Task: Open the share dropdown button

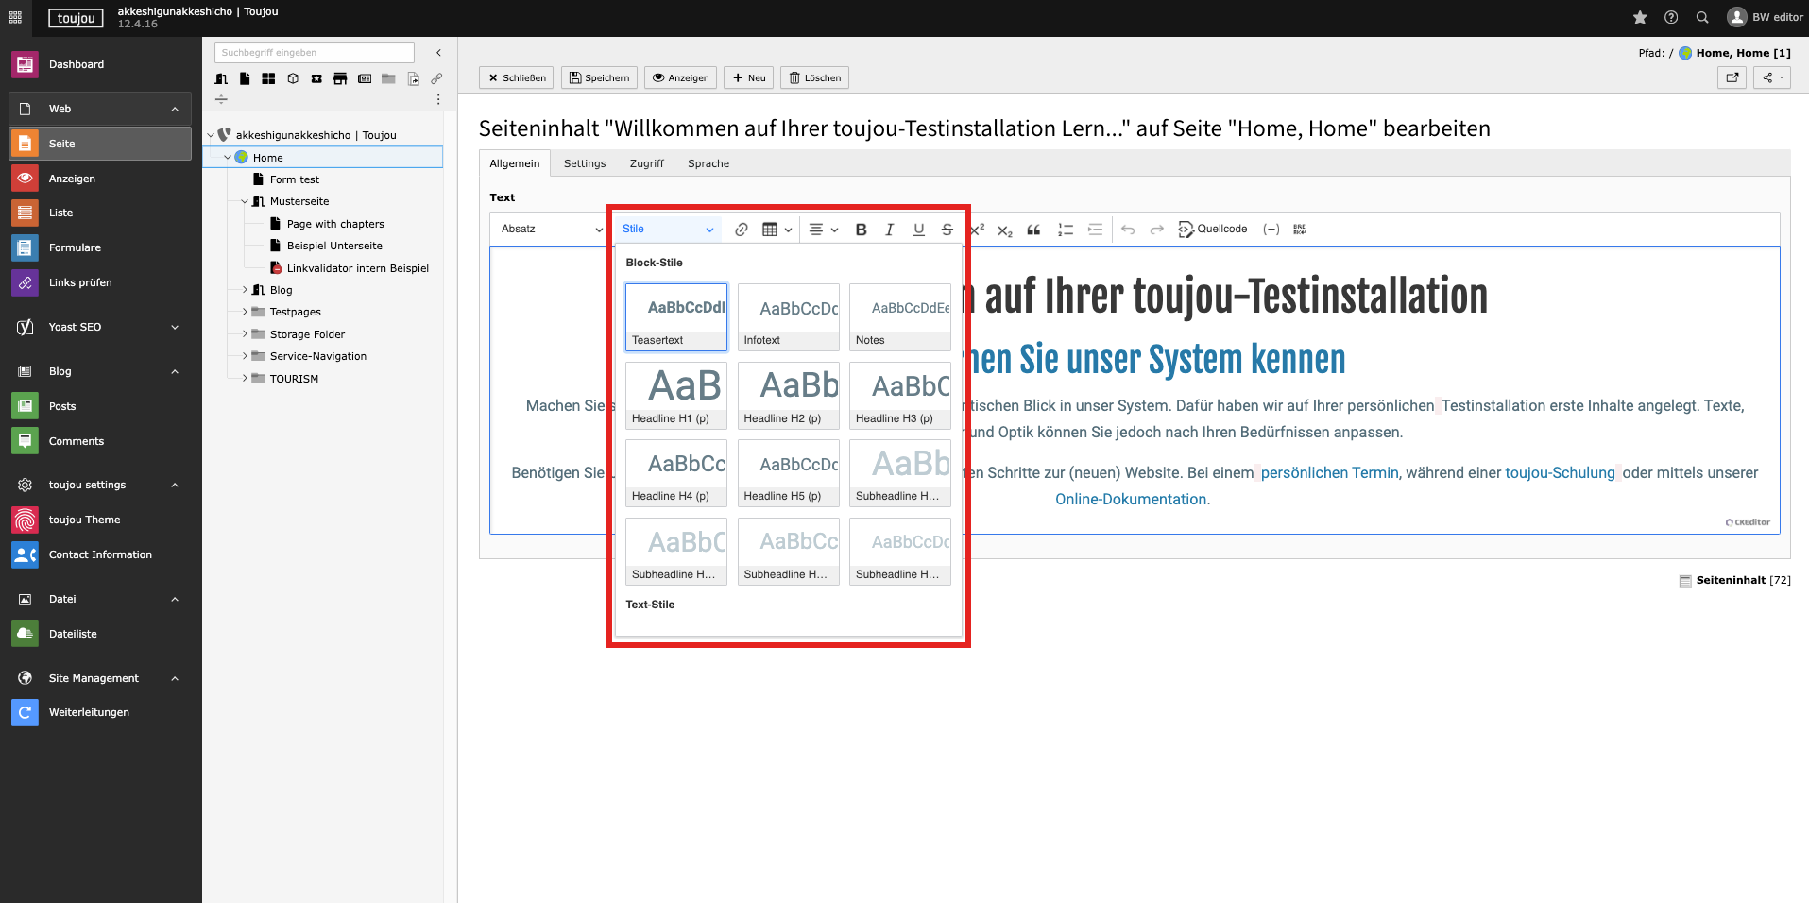Action: click(x=1772, y=77)
